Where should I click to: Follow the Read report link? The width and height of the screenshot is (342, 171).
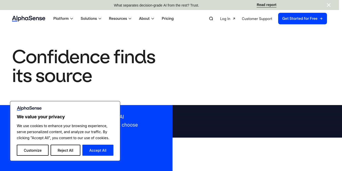[266, 5]
